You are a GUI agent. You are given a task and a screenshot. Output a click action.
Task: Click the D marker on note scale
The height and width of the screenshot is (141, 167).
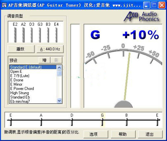(72, 120)
